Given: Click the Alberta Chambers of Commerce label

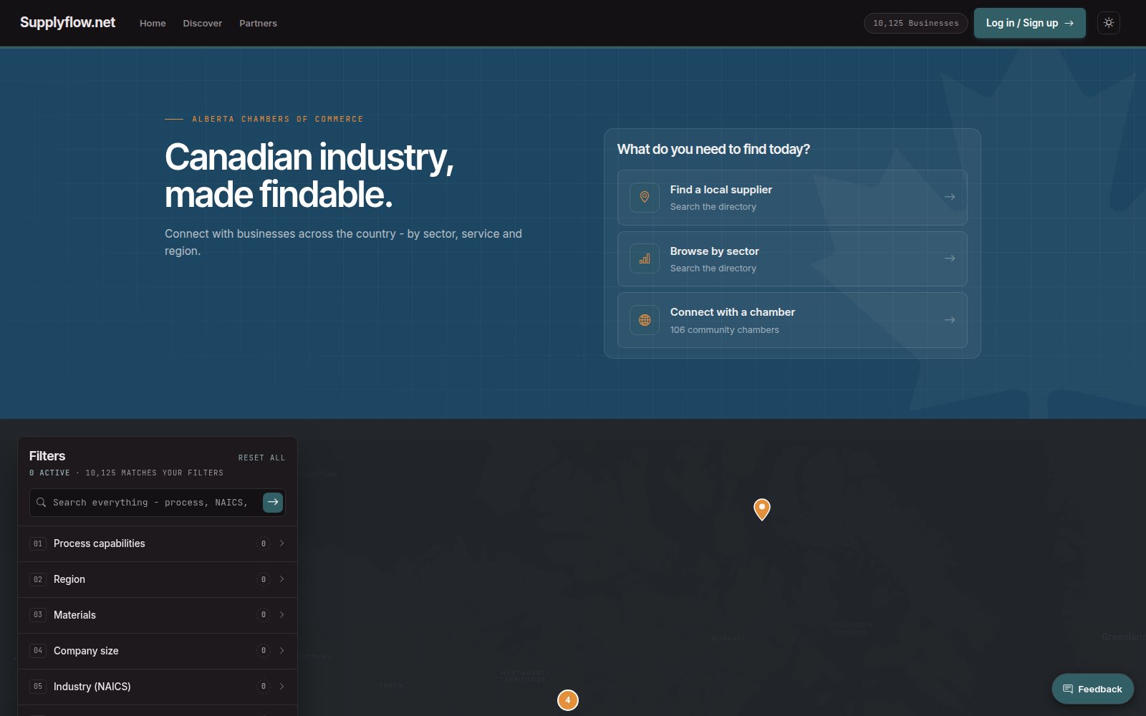Looking at the screenshot, I should tap(278, 119).
